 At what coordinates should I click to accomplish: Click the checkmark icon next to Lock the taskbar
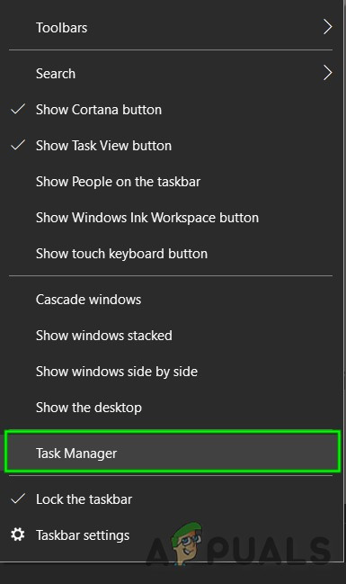coord(18,499)
